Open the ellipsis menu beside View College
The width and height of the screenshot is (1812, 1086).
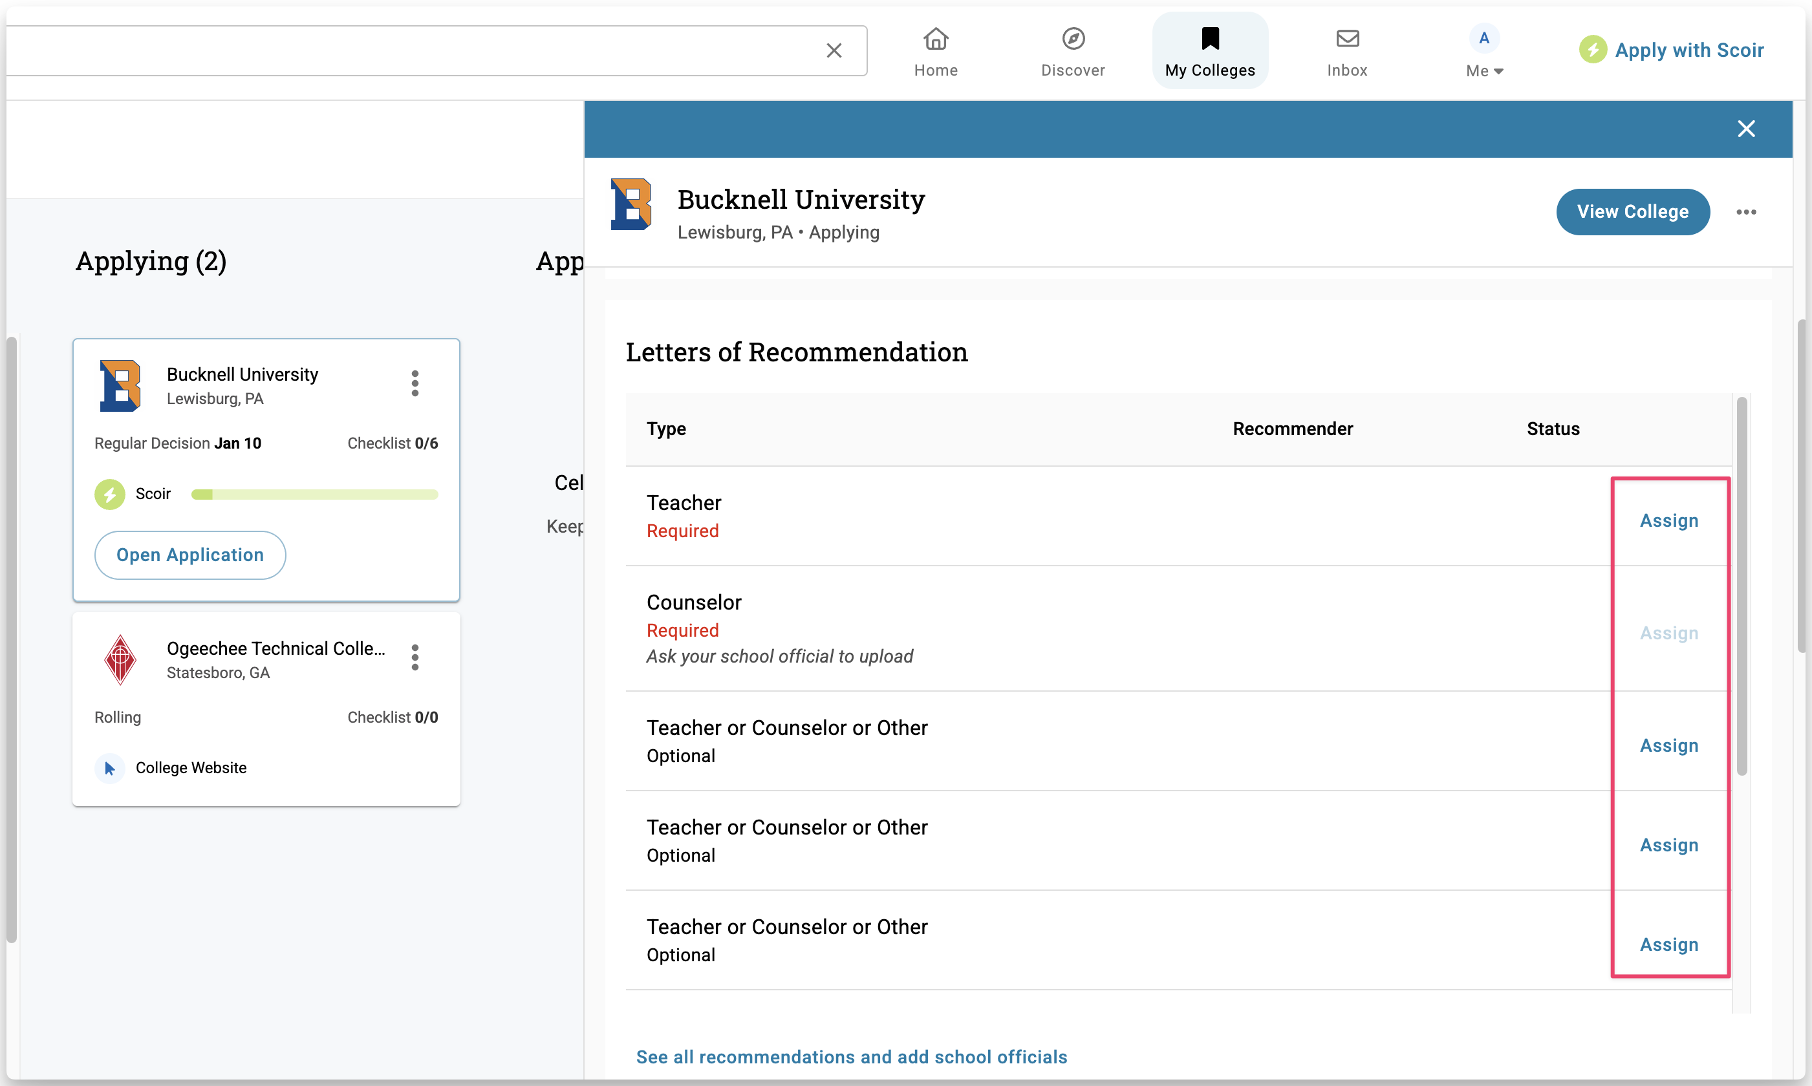pyautogui.click(x=1745, y=212)
